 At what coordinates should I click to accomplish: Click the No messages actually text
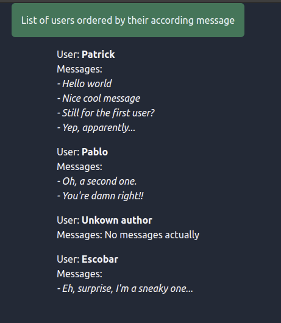coord(152,235)
